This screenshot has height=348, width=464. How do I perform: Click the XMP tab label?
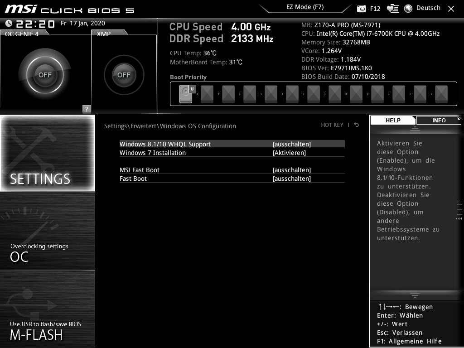pyautogui.click(x=104, y=34)
